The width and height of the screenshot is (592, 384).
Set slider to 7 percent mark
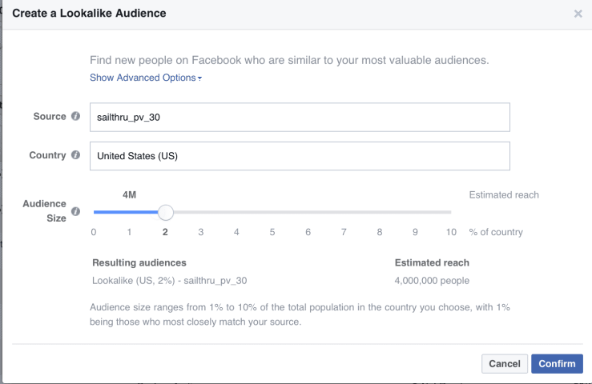click(344, 212)
